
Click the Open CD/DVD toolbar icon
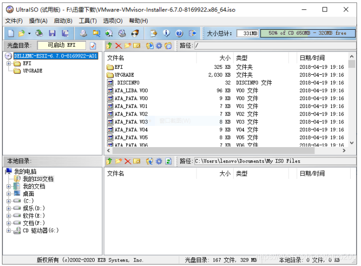pos(39,33)
